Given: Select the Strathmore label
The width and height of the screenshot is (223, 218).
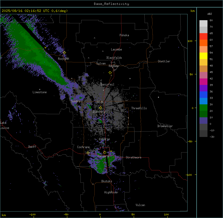Looking at the screenshot, I should click(x=133, y=157).
